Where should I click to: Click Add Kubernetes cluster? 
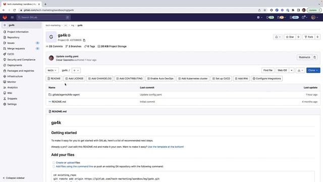coord(193,79)
